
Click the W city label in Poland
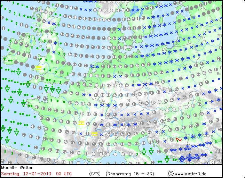[185, 65]
